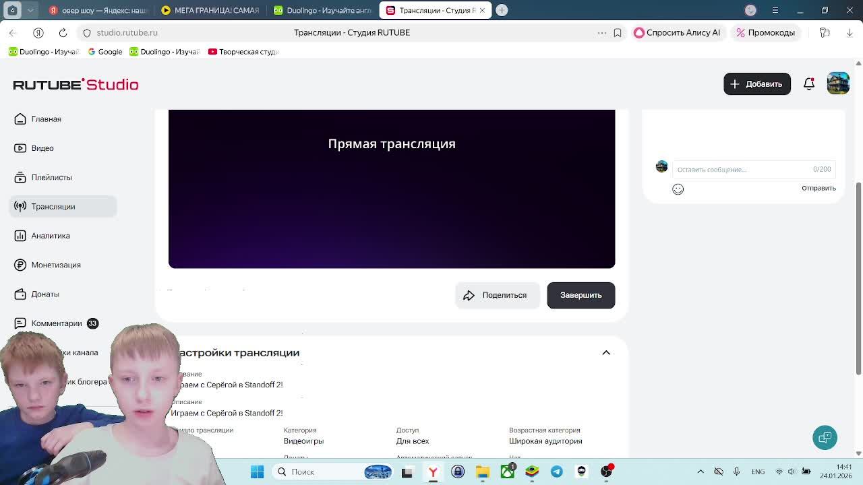Open the emoji picker in chat
Viewport: 863px width, 485px height.
[x=678, y=189]
